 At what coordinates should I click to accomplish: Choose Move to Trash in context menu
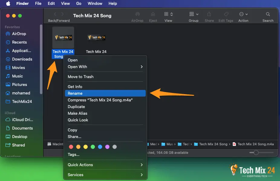[x=105, y=77]
